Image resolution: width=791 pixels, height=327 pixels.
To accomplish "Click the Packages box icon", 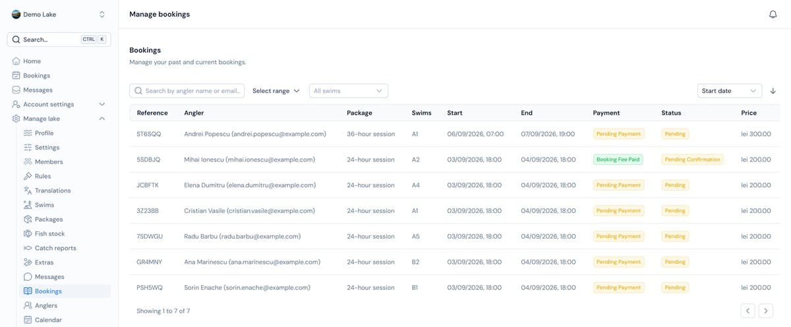I will click(x=28, y=220).
